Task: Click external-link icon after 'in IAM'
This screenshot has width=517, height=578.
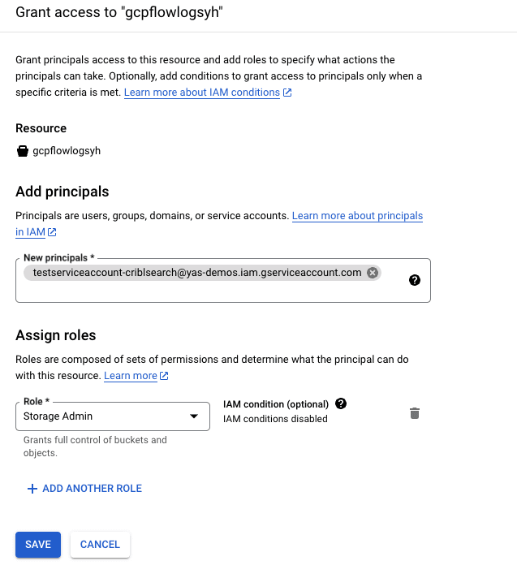Action: (52, 233)
